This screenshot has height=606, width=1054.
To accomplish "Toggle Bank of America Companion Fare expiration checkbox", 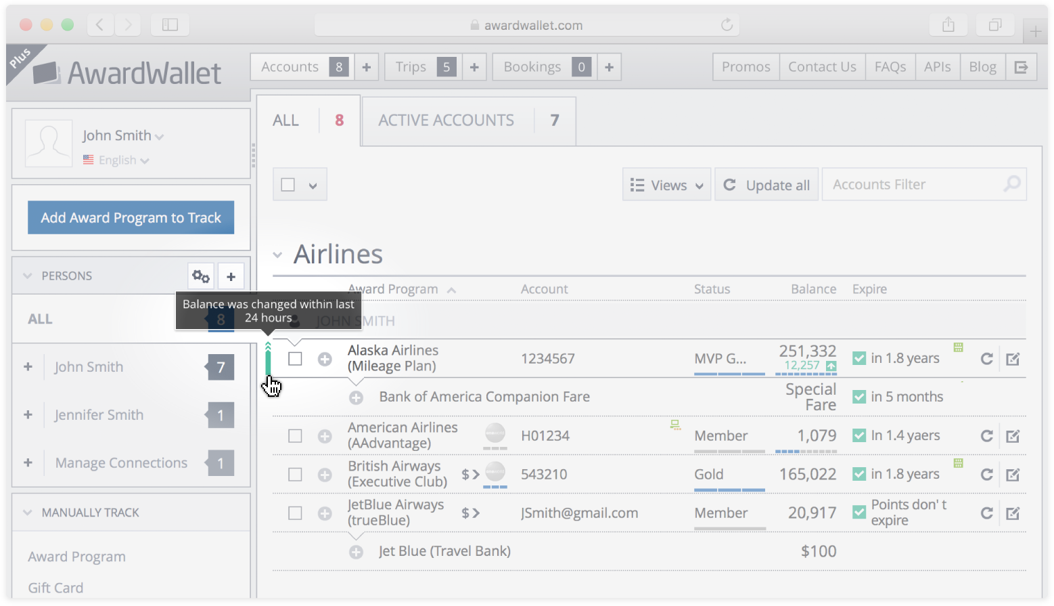I will coord(859,397).
